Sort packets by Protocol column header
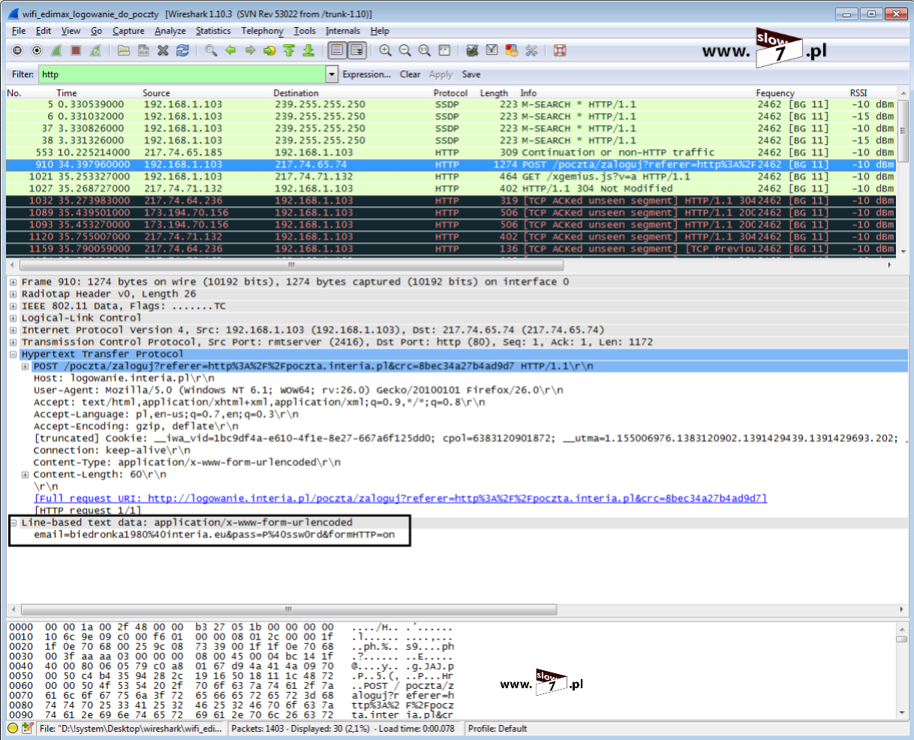The width and height of the screenshot is (914, 740). click(450, 93)
